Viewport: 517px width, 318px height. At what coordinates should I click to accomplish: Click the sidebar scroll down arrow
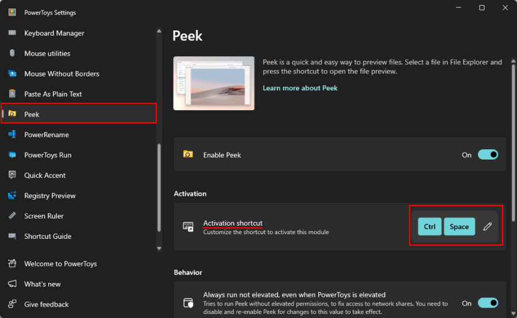159,249
